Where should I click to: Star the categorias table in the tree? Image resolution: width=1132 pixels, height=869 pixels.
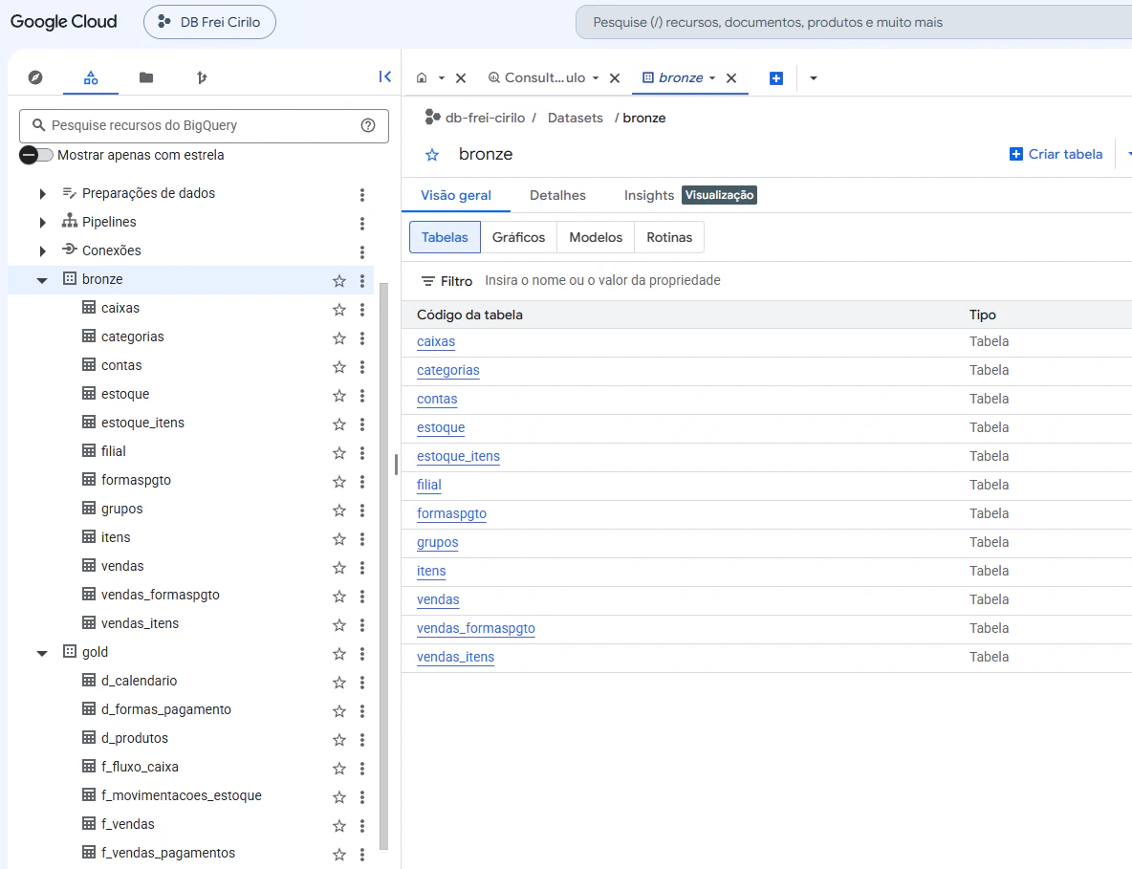click(x=339, y=337)
